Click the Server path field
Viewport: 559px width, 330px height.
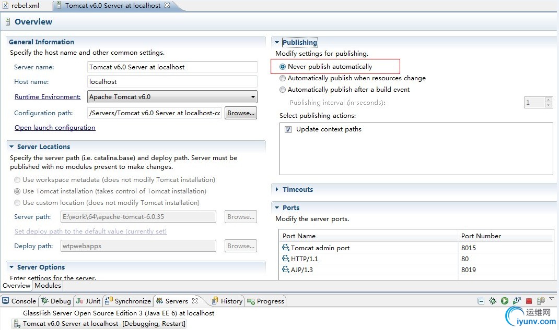(x=138, y=217)
